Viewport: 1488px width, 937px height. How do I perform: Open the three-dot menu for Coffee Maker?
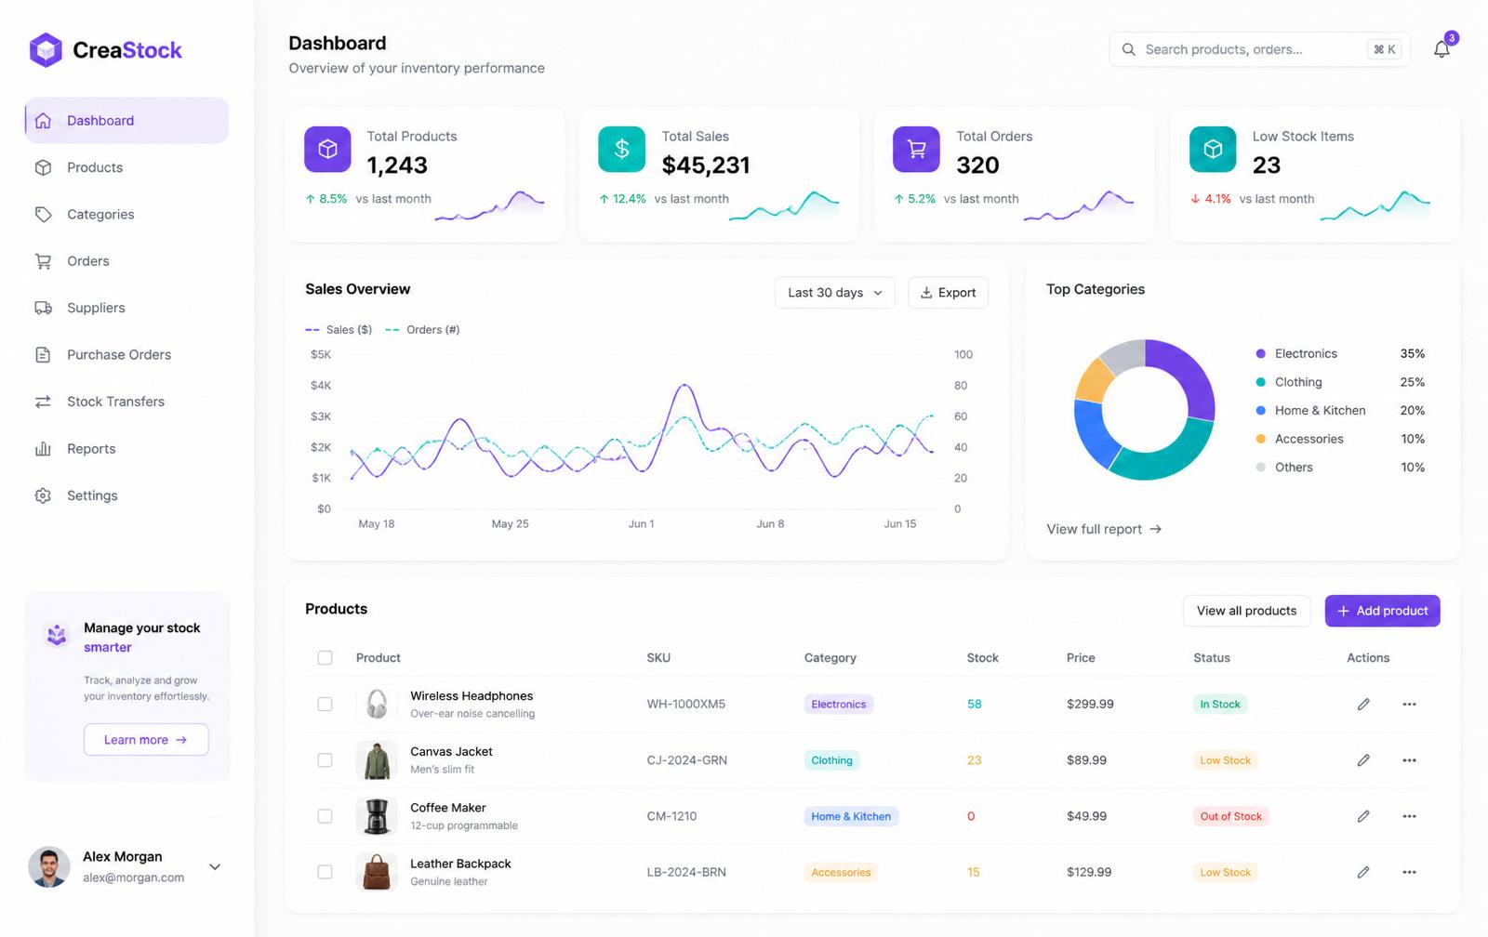(1410, 816)
